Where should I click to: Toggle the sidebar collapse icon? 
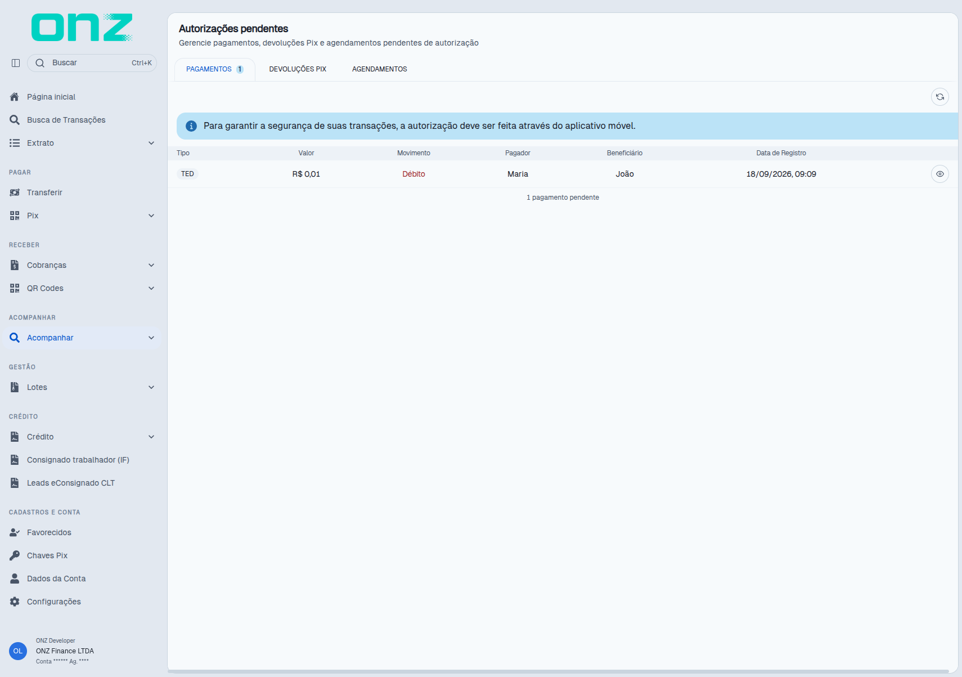16,63
